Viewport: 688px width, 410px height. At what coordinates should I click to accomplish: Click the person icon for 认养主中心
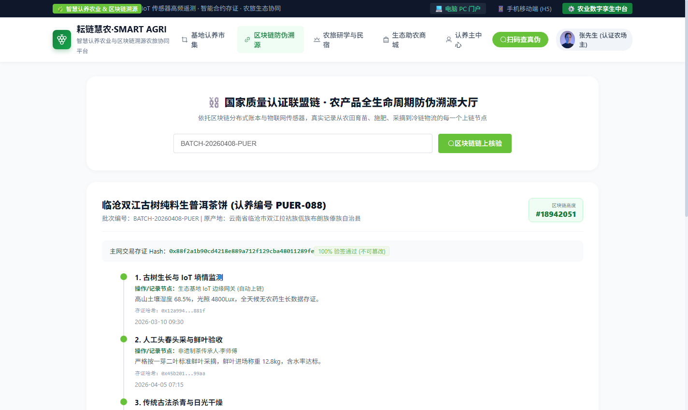click(x=449, y=40)
